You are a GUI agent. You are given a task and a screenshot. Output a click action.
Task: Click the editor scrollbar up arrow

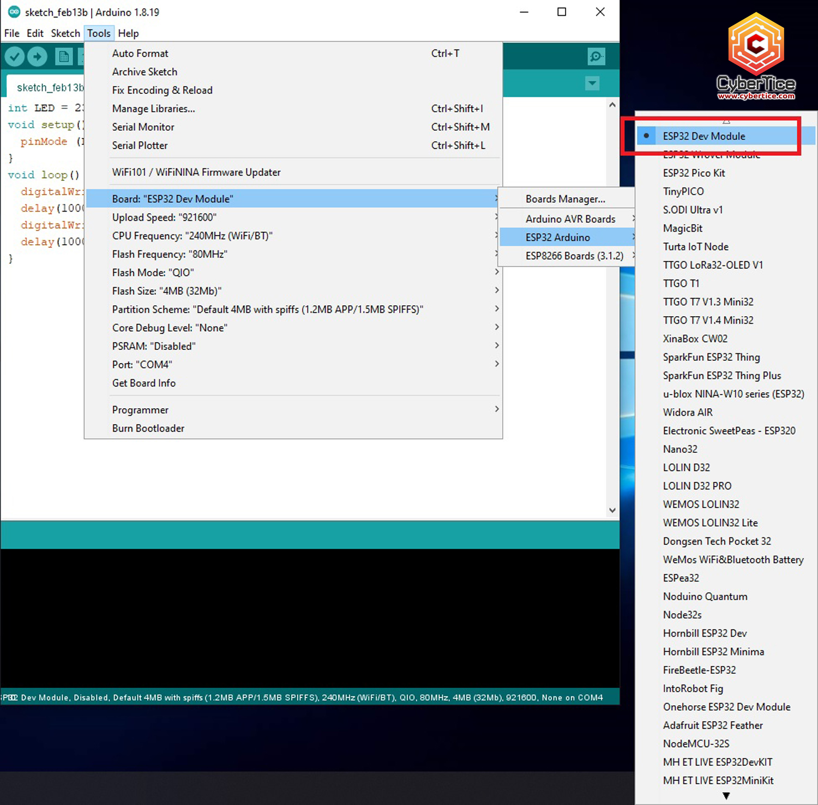point(612,105)
